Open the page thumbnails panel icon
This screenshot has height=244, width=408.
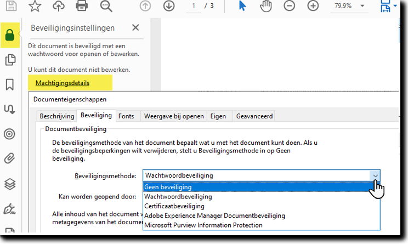tap(10, 60)
